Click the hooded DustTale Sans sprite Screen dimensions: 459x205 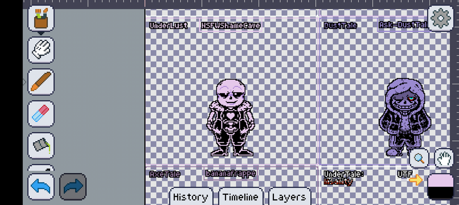coord(405,117)
